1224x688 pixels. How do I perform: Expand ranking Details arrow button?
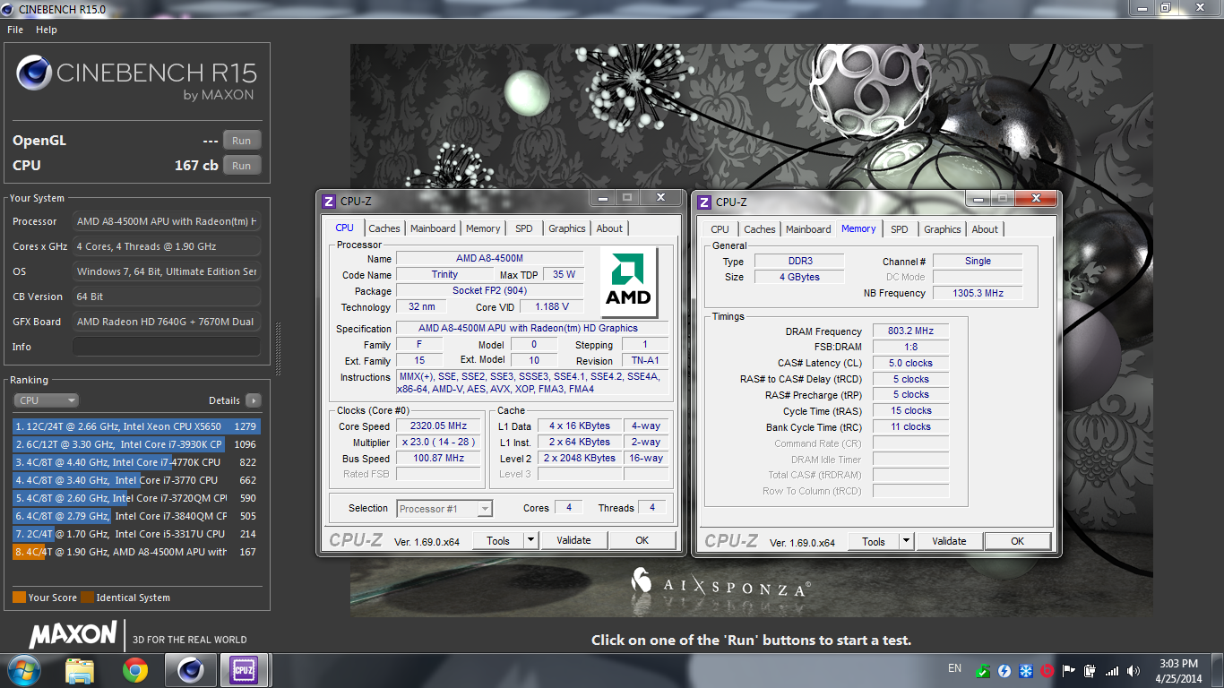point(254,400)
